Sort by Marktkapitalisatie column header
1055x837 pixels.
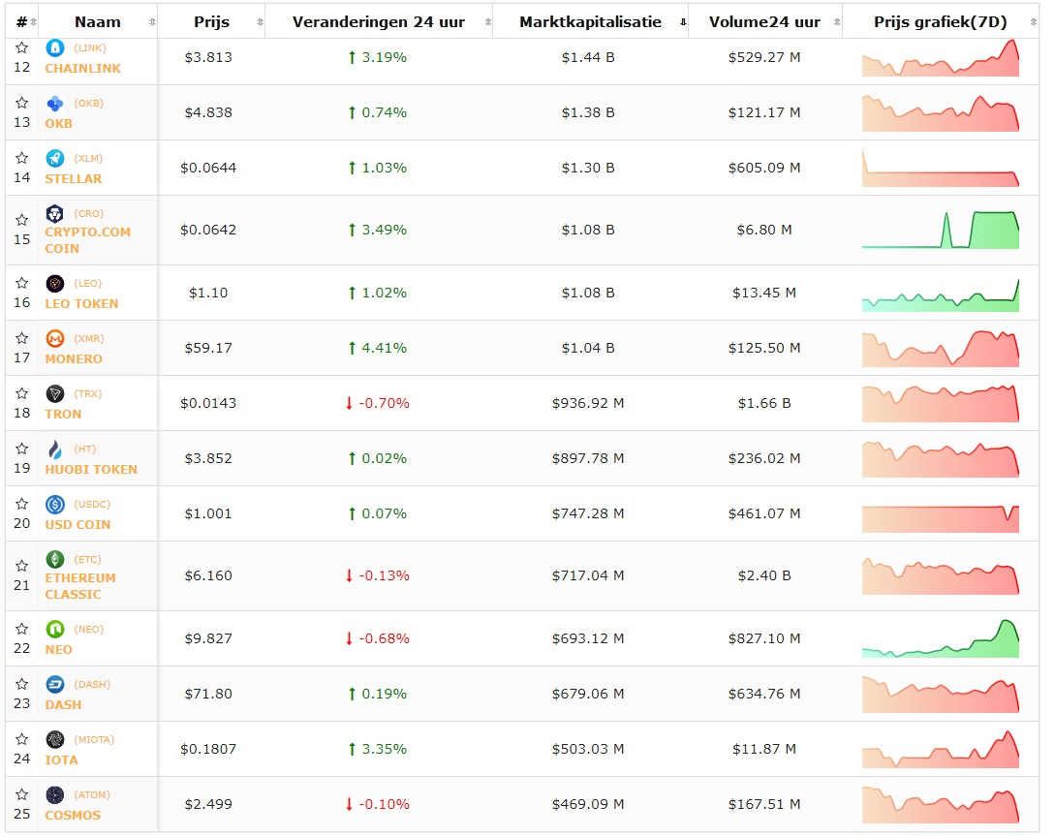tap(590, 22)
